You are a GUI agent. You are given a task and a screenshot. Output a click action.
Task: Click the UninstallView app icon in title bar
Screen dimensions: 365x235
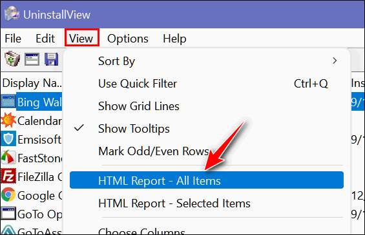click(12, 14)
